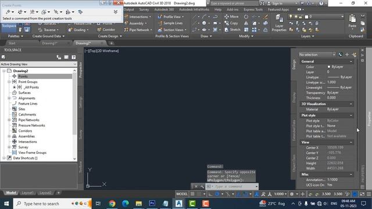This screenshot has width=372, height=209.
Task: Click the MODEL button in status bar
Action: [182, 194]
